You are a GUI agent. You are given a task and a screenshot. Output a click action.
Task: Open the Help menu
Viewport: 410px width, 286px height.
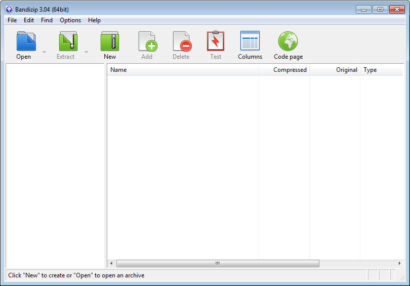point(94,20)
